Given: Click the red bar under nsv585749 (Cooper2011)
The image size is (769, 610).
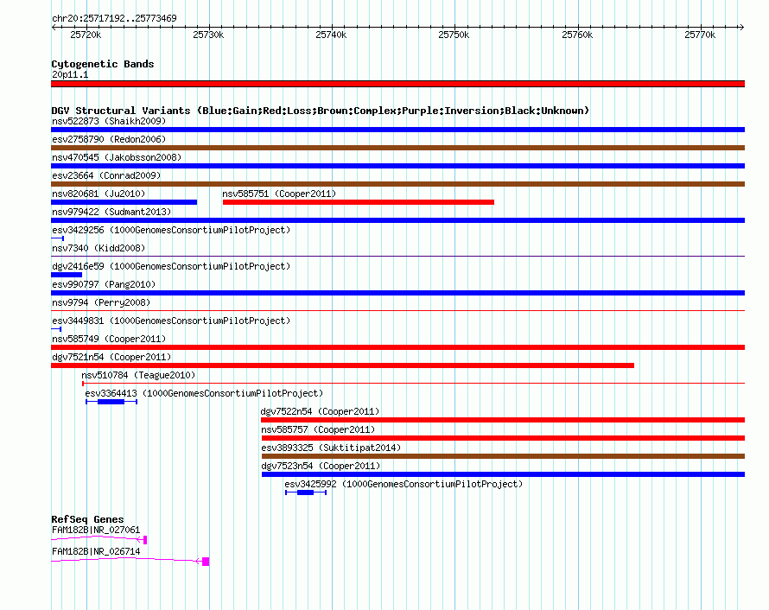Looking at the screenshot, I should tap(397, 347).
